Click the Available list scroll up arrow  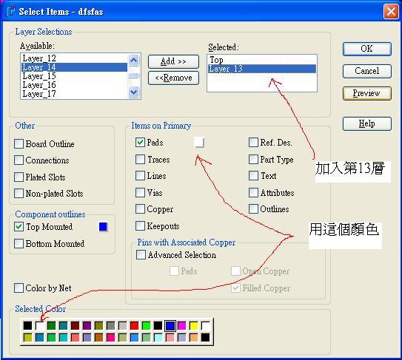tap(134, 61)
